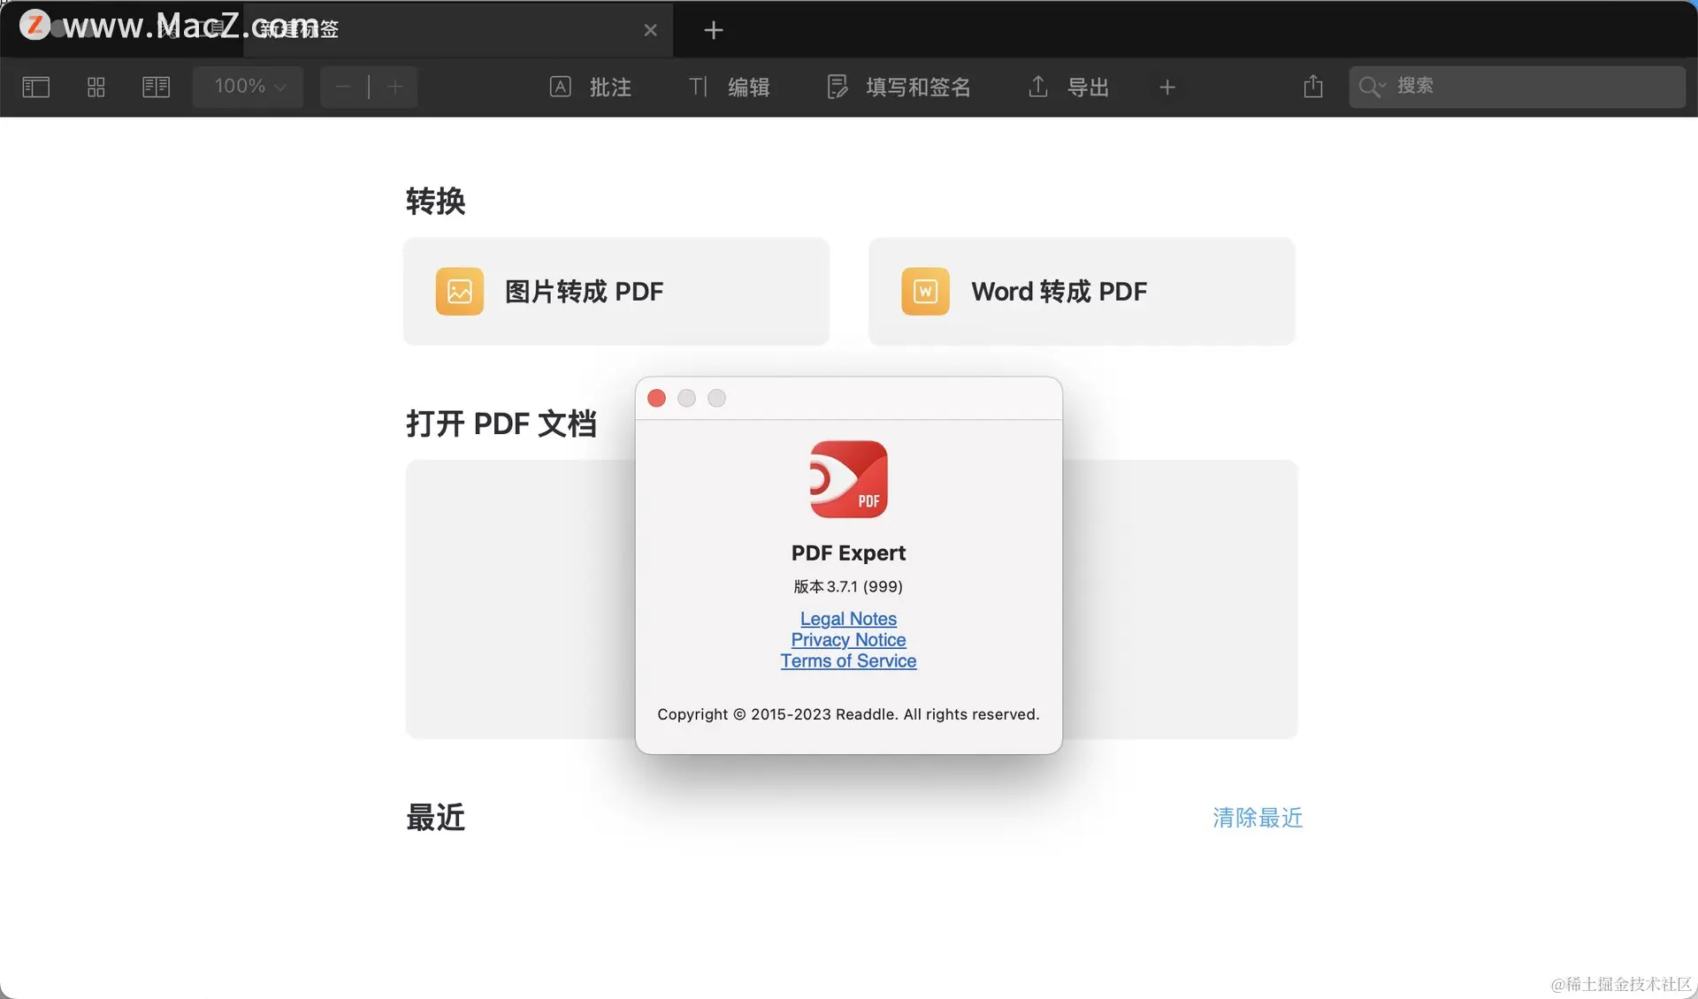The width and height of the screenshot is (1698, 999).
Task: Click 清除最近 to clear recents
Action: pyautogui.click(x=1257, y=818)
